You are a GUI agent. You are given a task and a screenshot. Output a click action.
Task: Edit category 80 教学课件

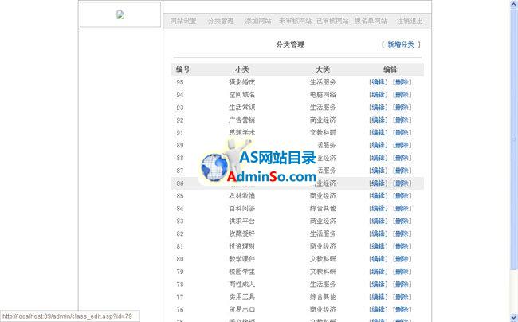379,259
